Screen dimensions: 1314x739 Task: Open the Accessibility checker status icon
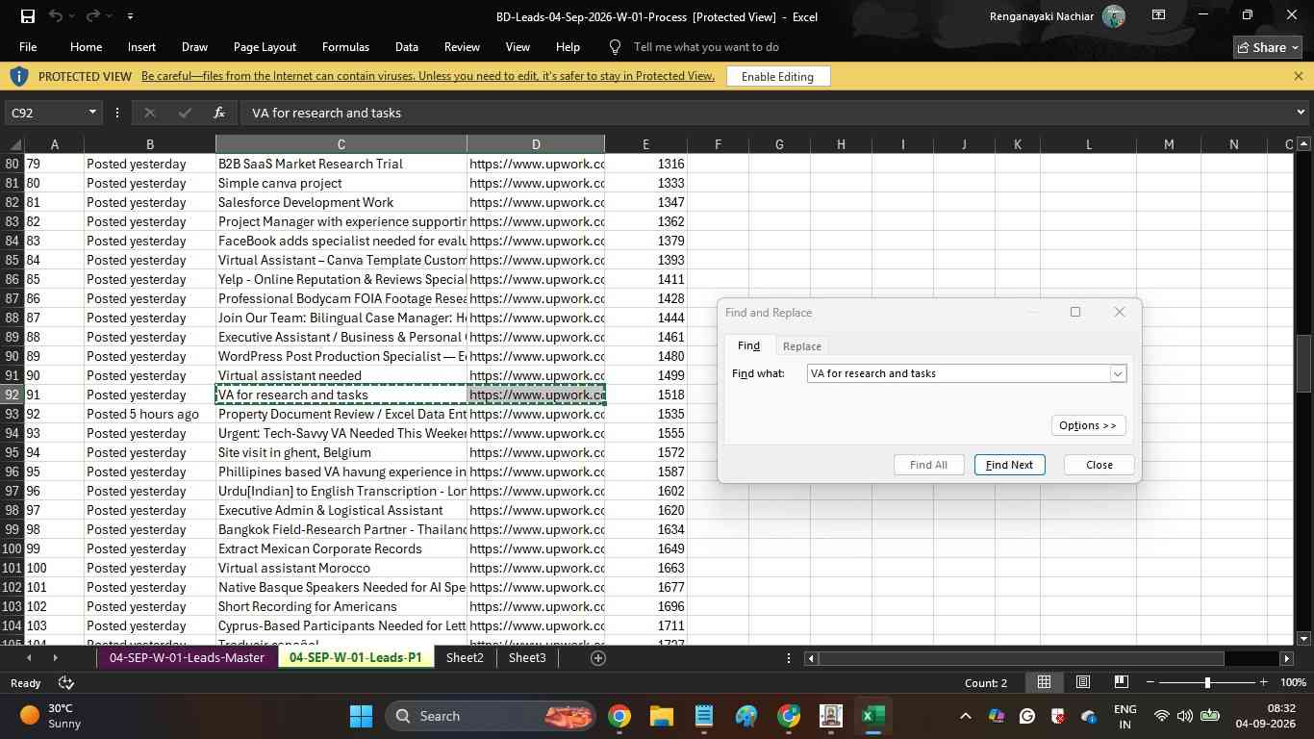tap(66, 683)
